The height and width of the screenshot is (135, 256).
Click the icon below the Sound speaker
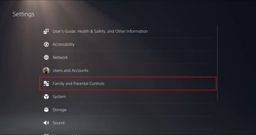(x=46, y=134)
